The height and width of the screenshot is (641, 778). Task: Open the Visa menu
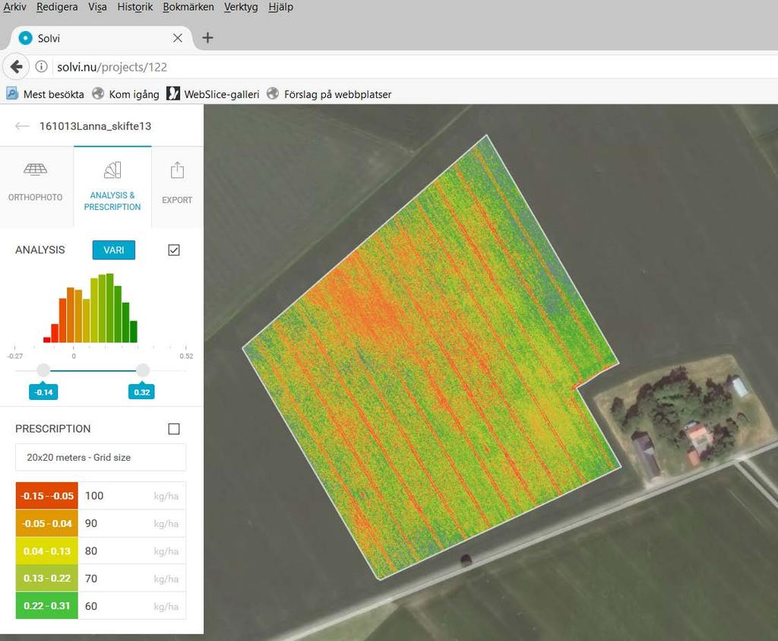(x=97, y=7)
